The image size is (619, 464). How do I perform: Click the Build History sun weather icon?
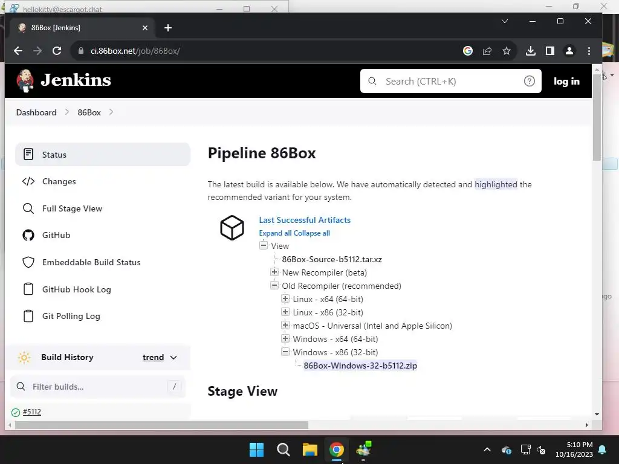tap(24, 358)
